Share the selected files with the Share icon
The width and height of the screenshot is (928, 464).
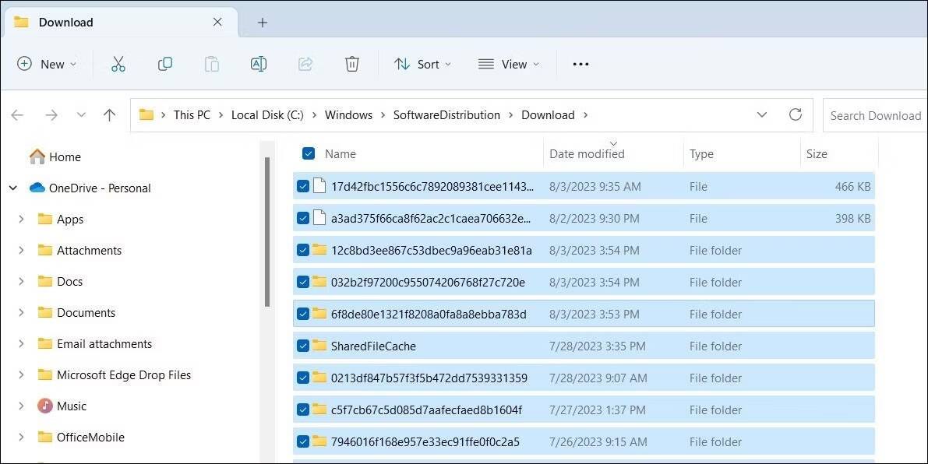305,64
